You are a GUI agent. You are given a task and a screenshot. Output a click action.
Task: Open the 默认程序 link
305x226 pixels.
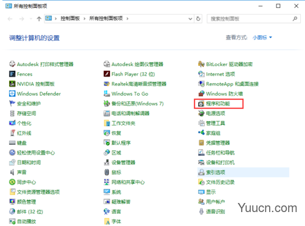pyautogui.click(x=121, y=143)
